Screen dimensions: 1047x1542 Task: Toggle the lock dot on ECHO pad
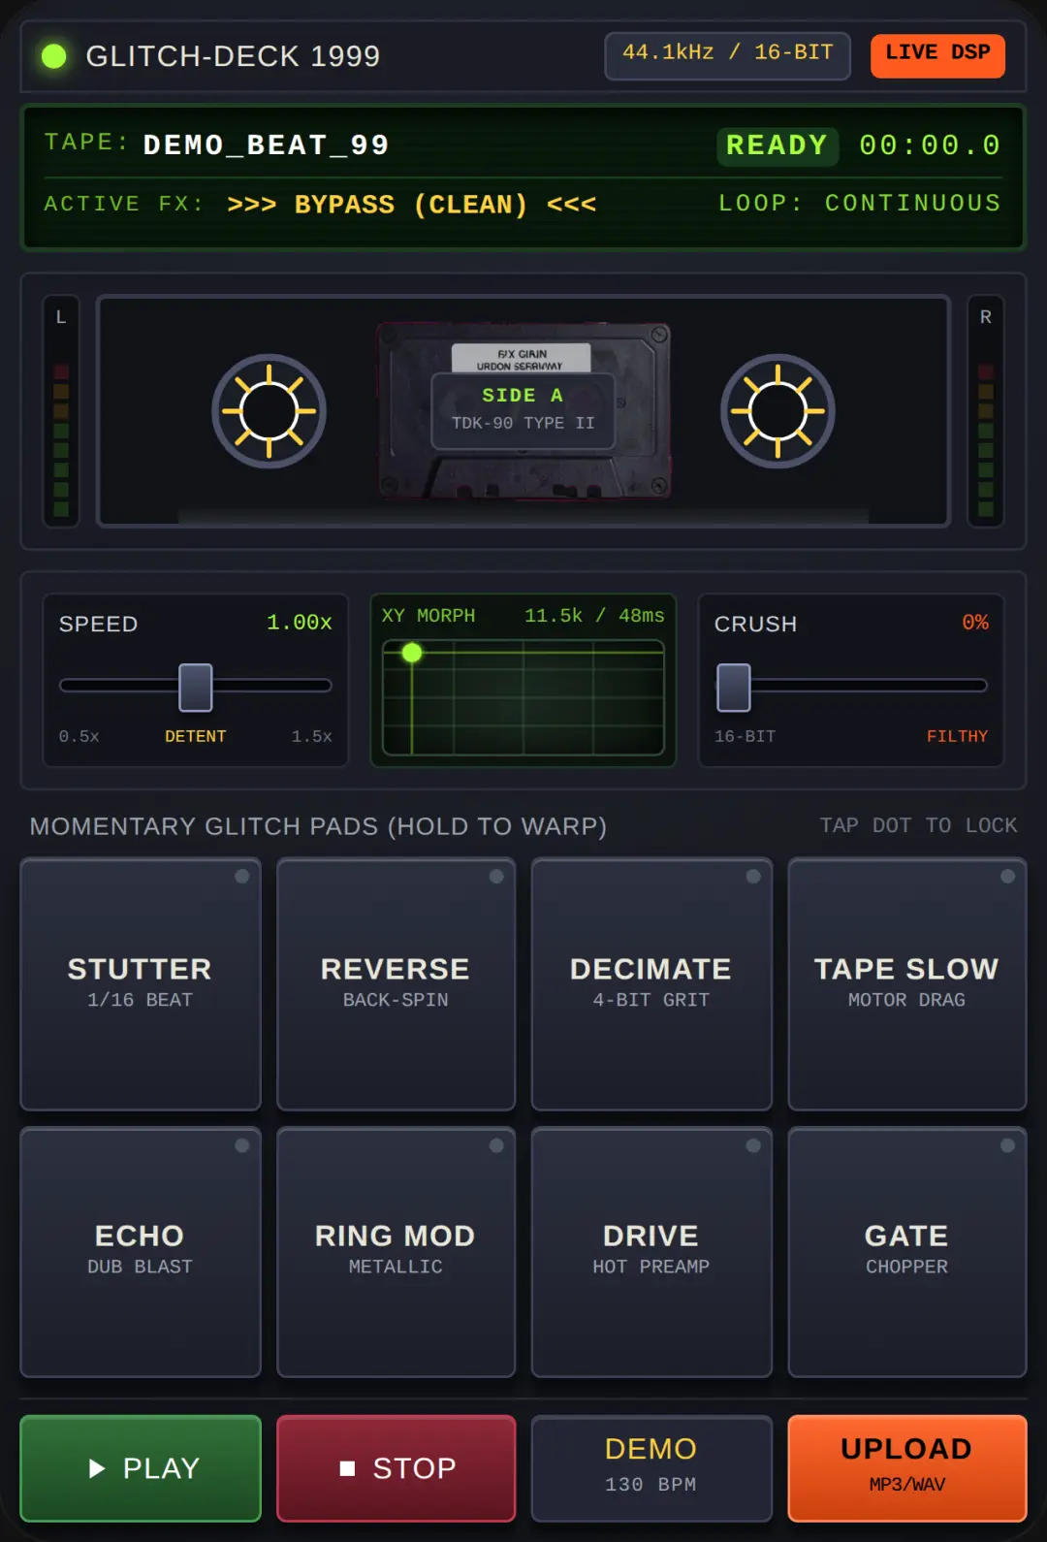point(242,1145)
